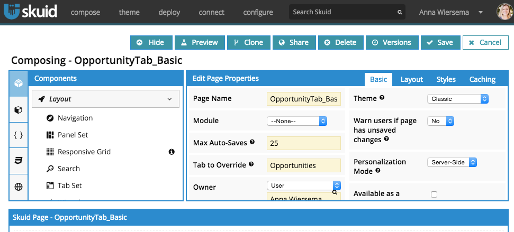Click the Theme help question icon
The height and width of the screenshot is (232, 514).
tap(382, 98)
